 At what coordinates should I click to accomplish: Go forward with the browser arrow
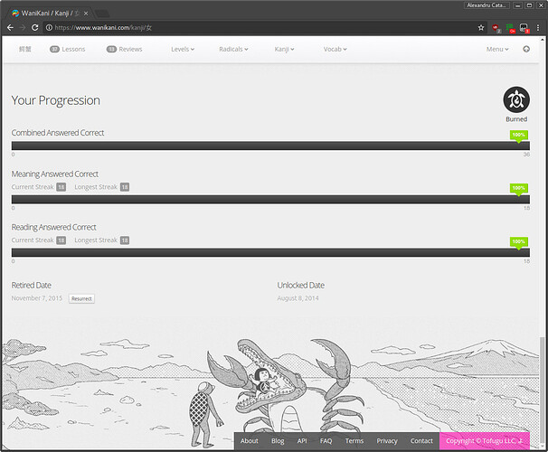coord(23,28)
